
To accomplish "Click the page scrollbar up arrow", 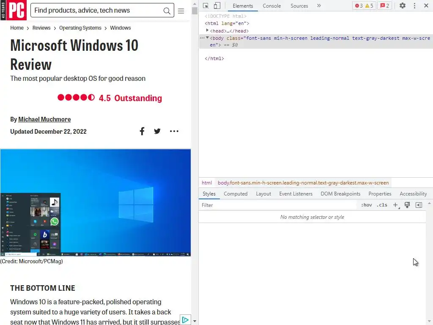I will click(x=195, y=4).
